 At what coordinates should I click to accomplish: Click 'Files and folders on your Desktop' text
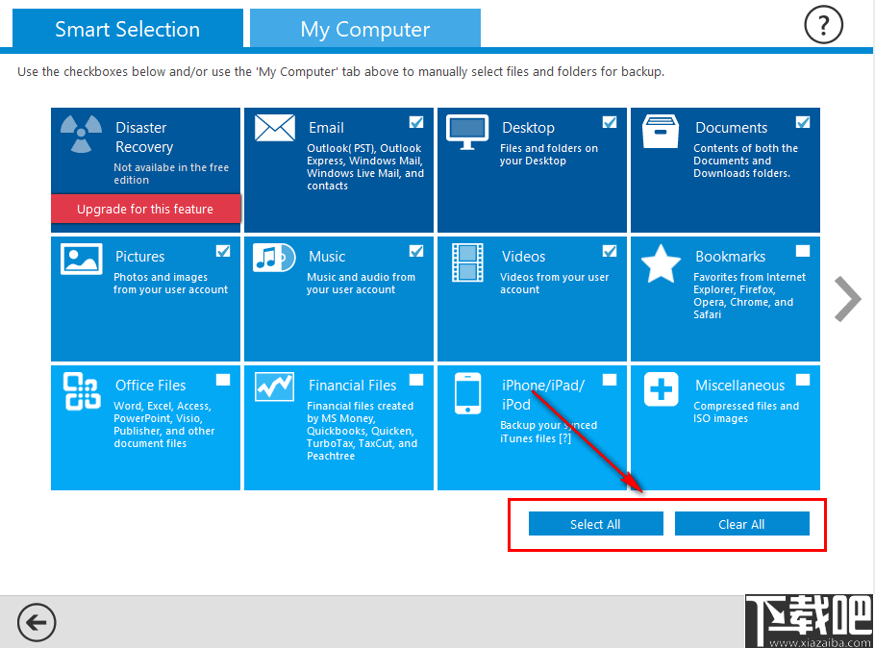[548, 155]
